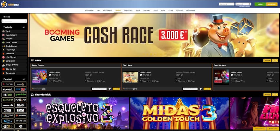Open the Slot da Bar category

click(14, 69)
